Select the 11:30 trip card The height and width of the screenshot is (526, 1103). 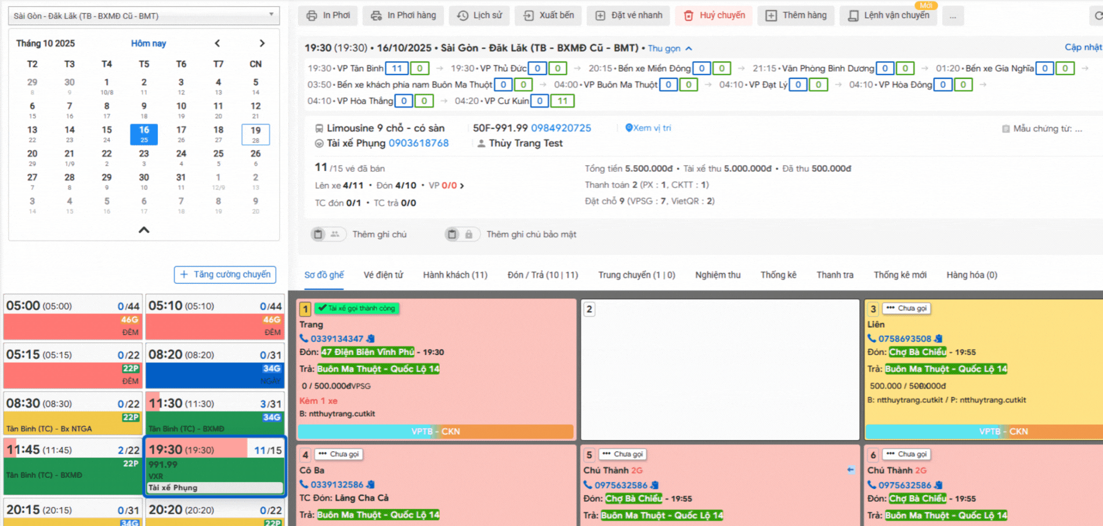click(215, 412)
